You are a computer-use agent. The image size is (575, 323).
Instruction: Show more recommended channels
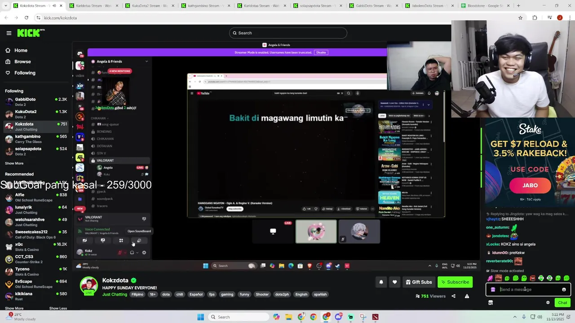tap(14, 308)
